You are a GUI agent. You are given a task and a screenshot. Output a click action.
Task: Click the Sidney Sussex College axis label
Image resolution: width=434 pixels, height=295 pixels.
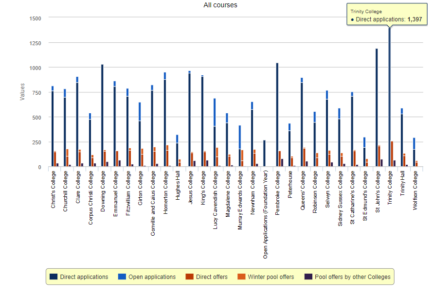340,198
